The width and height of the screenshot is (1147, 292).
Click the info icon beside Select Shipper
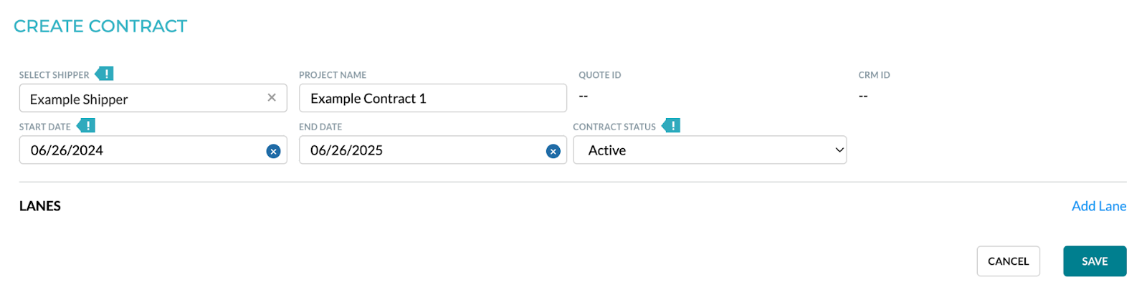(x=105, y=74)
